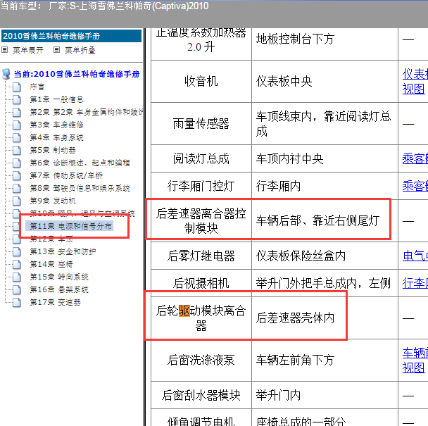Click the page icon next to 第9章 发动机

[x=17, y=201]
